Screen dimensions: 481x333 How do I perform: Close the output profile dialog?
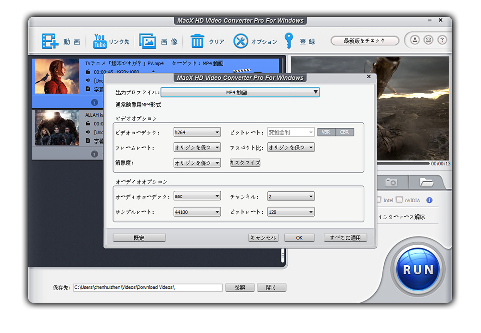[x=369, y=76]
